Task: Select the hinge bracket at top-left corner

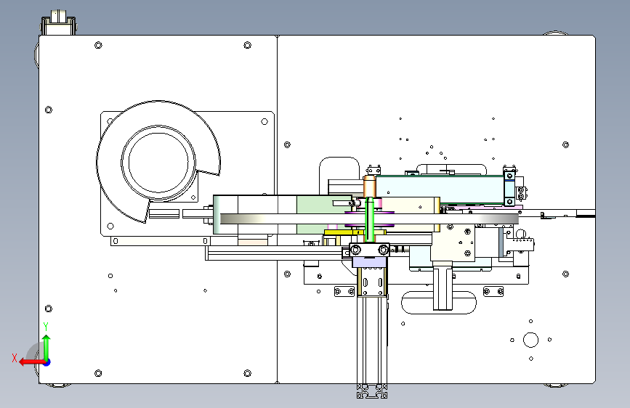Action: point(59,23)
